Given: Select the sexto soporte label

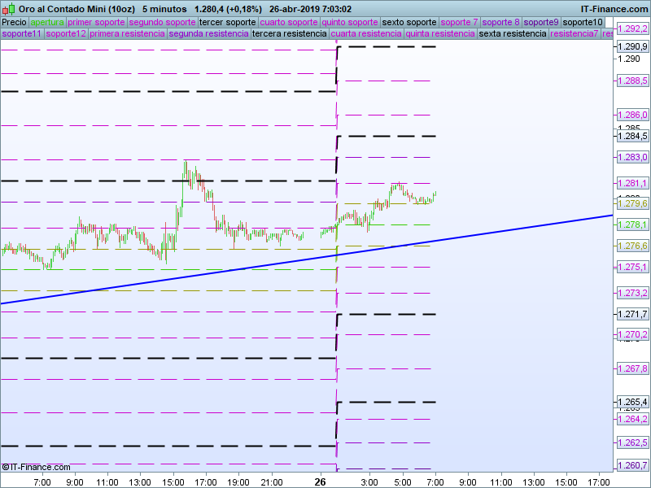Looking at the screenshot, I should point(409,23).
